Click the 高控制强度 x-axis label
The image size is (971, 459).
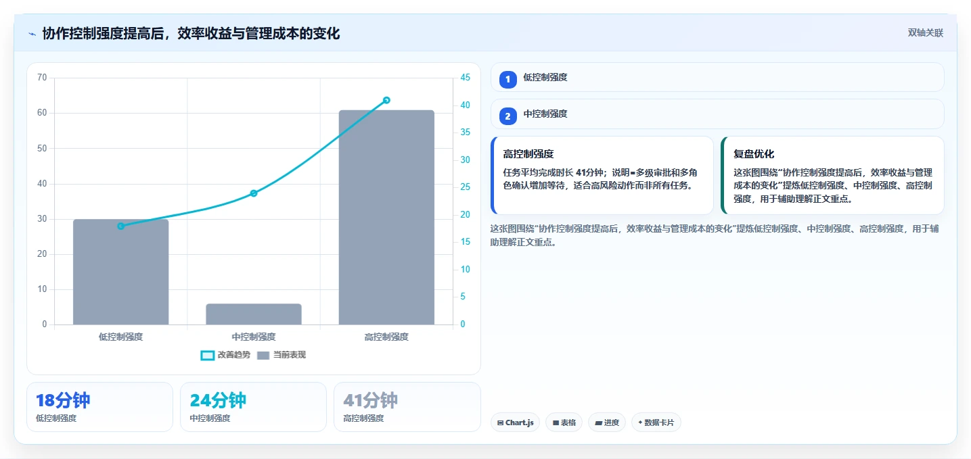pos(386,337)
